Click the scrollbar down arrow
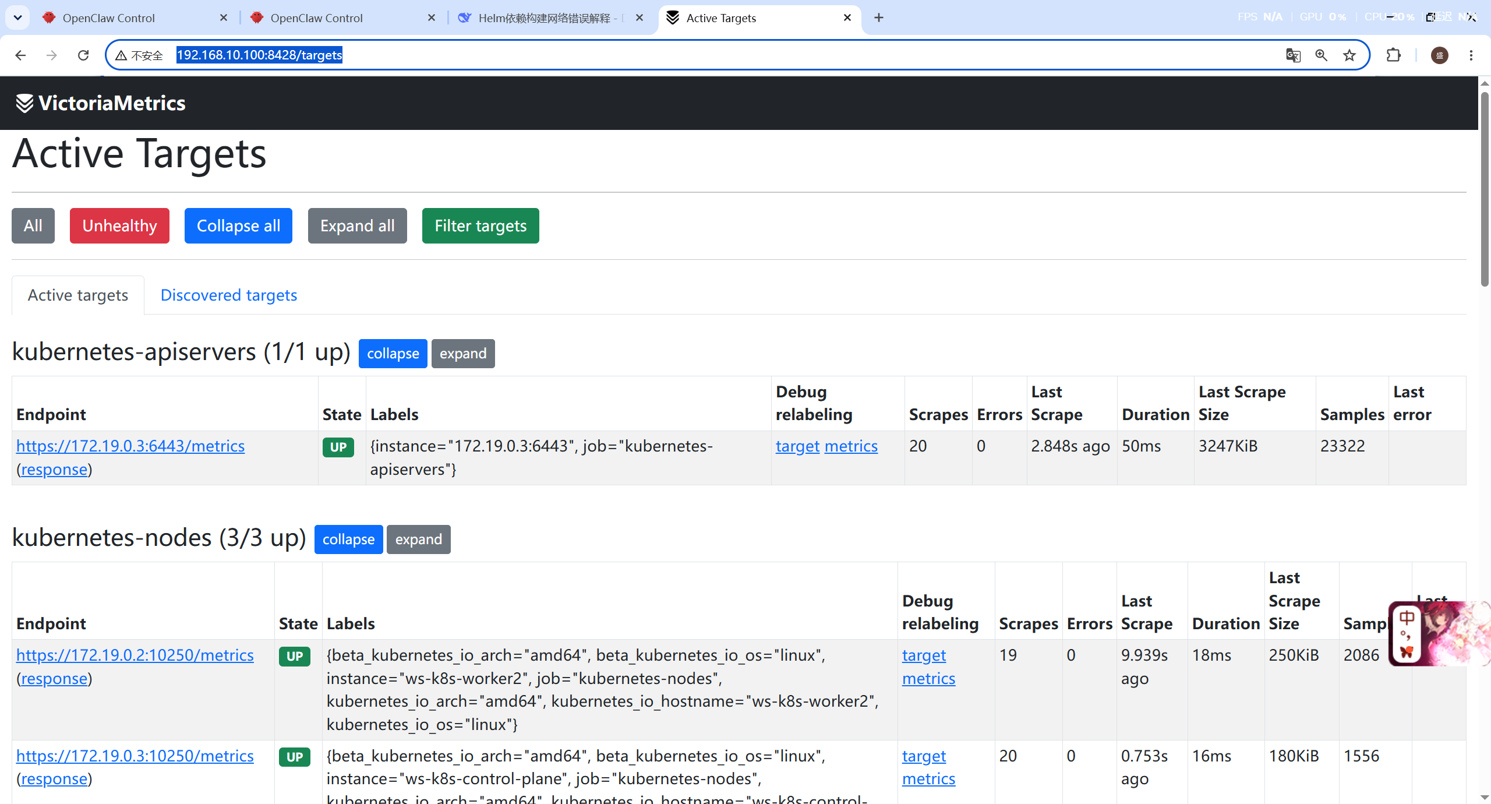Image resolution: width=1491 pixels, height=804 pixels. coord(1485,796)
